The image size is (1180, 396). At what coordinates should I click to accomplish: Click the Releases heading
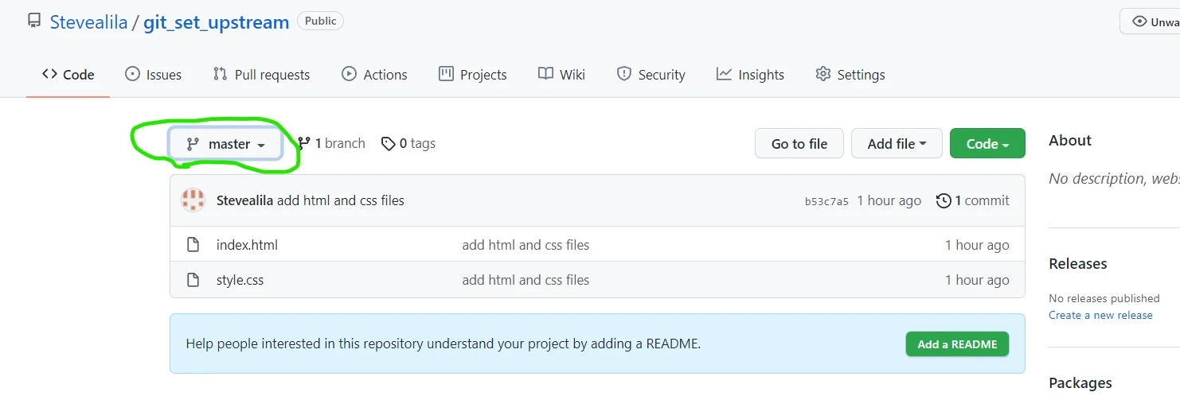coord(1078,264)
